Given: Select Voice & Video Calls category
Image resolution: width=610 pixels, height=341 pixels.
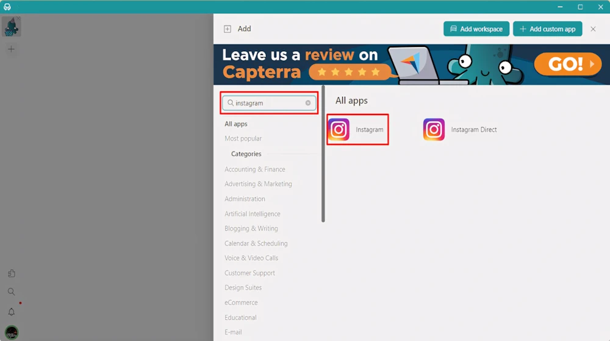Looking at the screenshot, I should 251,258.
